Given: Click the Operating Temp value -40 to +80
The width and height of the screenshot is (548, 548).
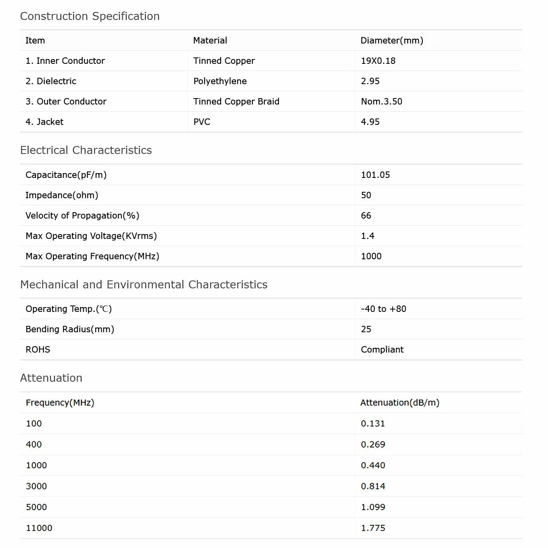Looking at the screenshot, I should click(x=383, y=309).
